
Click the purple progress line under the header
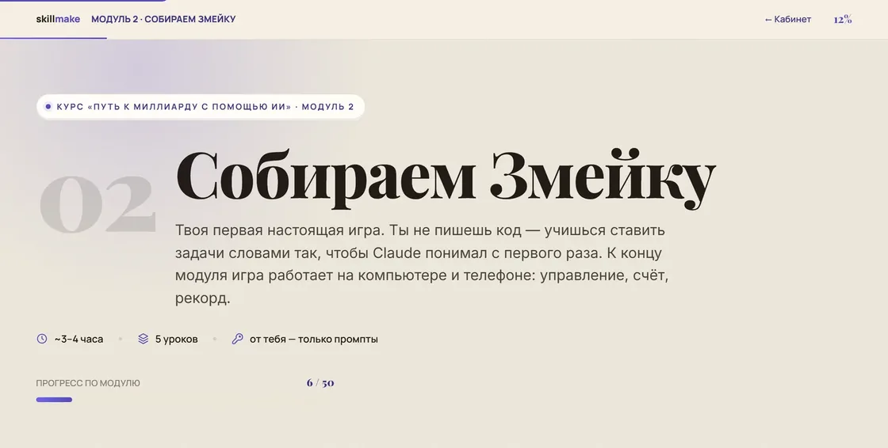click(x=53, y=39)
